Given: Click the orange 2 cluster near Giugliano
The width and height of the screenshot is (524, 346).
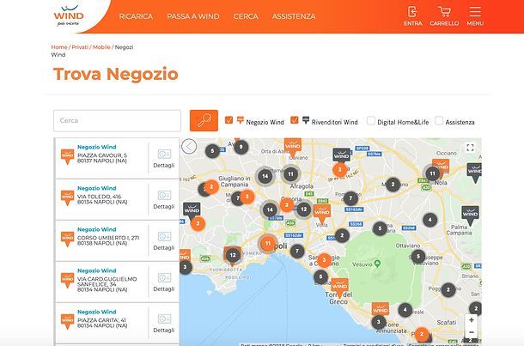Looking at the screenshot, I should click(211, 186).
